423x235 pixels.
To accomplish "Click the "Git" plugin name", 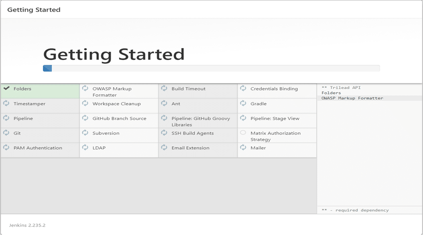I will [x=17, y=133].
